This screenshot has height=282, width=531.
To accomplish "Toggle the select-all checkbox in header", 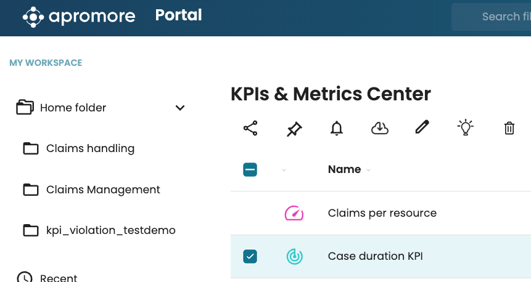I will pos(250,170).
